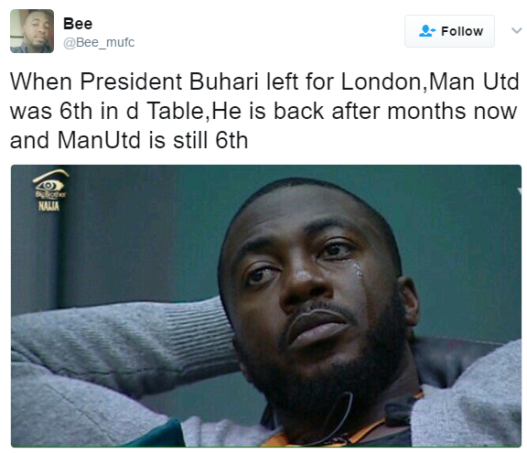Follow the Bee account

[x=449, y=31]
